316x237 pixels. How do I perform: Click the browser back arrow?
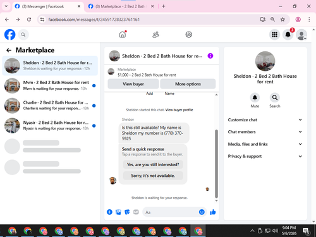click(7, 20)
